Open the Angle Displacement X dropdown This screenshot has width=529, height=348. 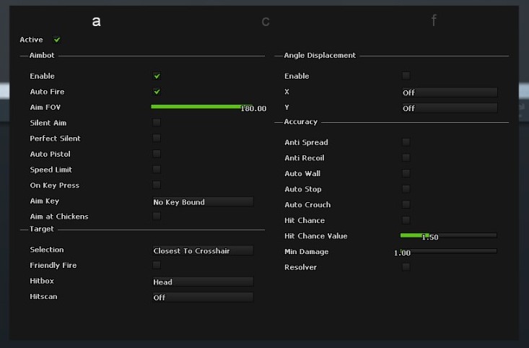pyautogui.click(x=449, y=92)
